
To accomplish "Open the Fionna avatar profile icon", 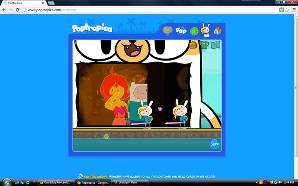I will 206,30.
